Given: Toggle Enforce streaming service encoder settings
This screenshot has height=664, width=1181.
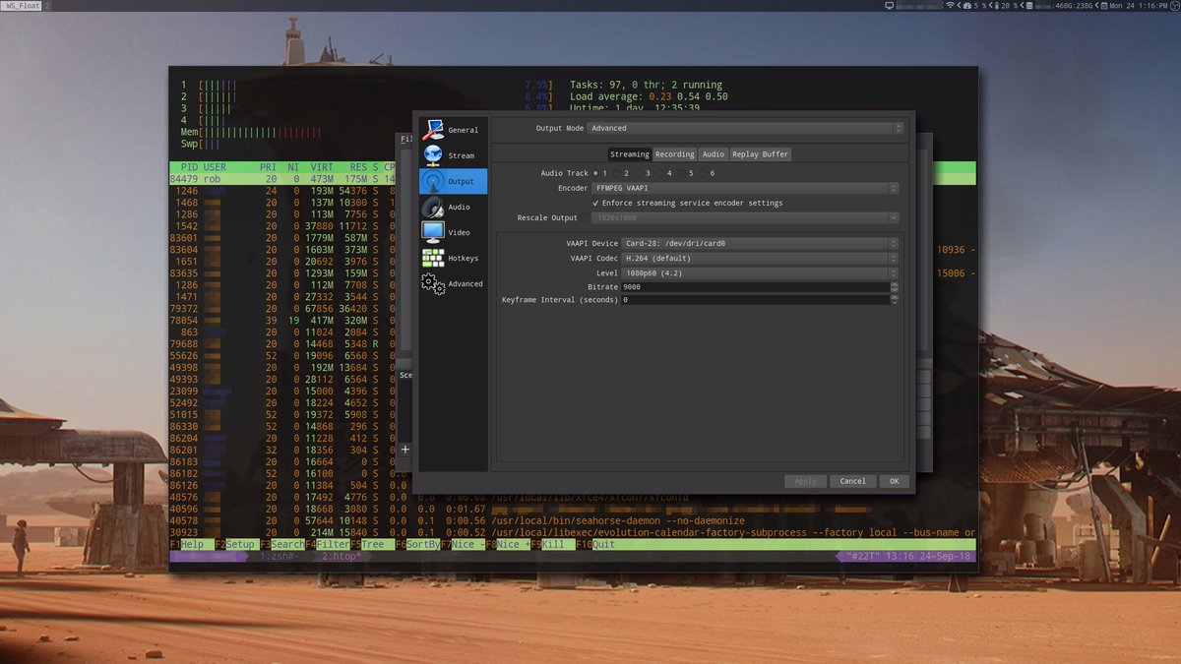Looking at the screenshot, I should (x=687, y=203).
